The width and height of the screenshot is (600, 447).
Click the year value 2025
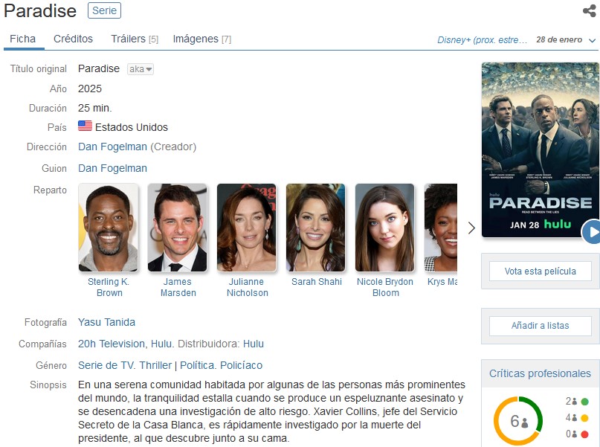tap(90, 89)
